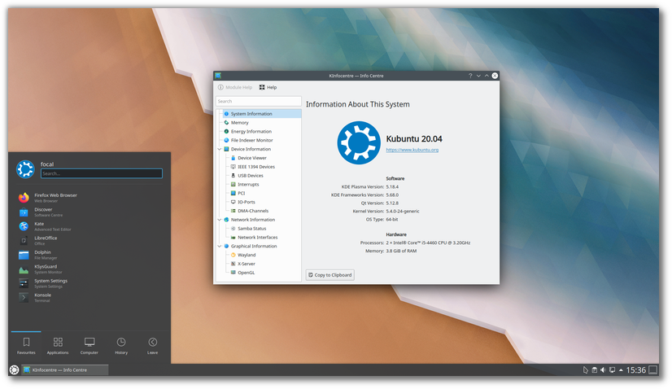Launch KSysGuard system monitor
Image resolution: width=672 pixels, height=389 pixels.
[x=89, y=269]
